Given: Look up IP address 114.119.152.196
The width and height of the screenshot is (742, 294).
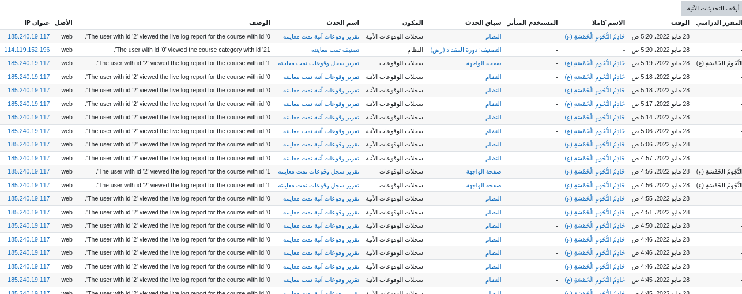Looking at the screenshot, I should pyautogui.click(x=27, y=50).
